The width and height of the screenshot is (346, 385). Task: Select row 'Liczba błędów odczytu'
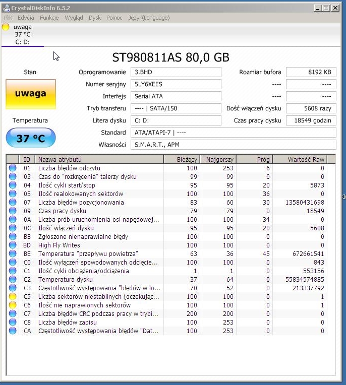[x=167, y=168]
